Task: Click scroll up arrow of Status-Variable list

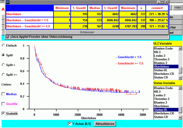Action: click(180, 88)
